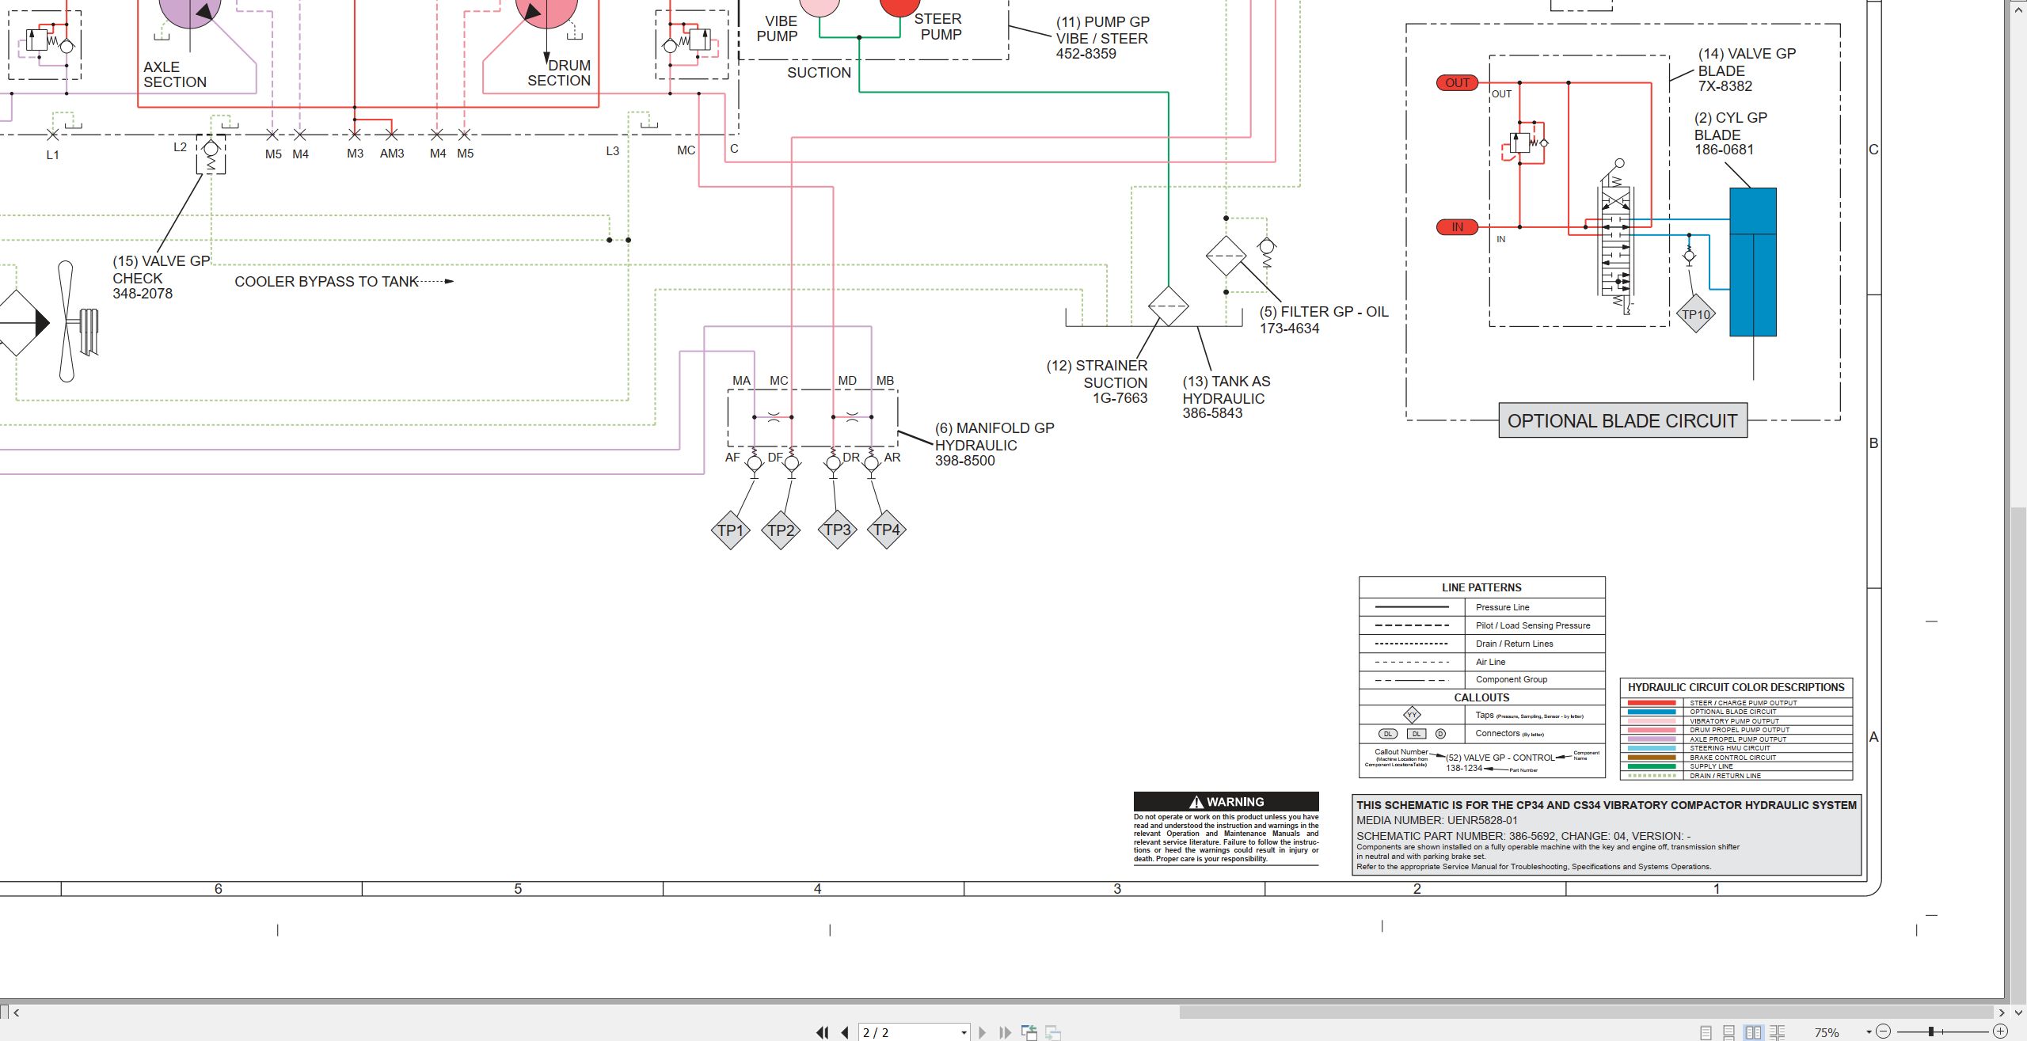
Task: Click CYL GP BLADE 186-0681 label
Action: pyautogui.click(x=1730, y=133)
